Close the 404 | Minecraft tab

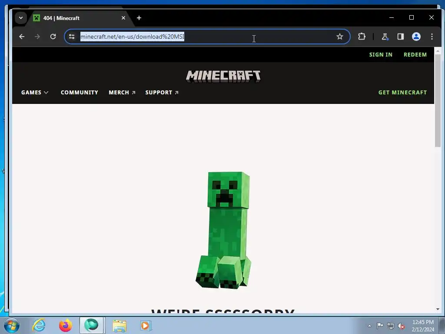123,18
